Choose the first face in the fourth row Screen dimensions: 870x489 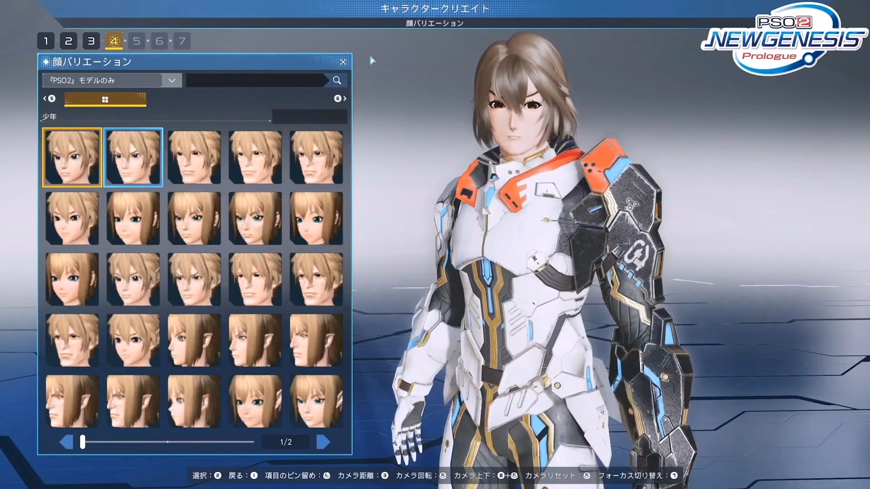tap(72, 340)
